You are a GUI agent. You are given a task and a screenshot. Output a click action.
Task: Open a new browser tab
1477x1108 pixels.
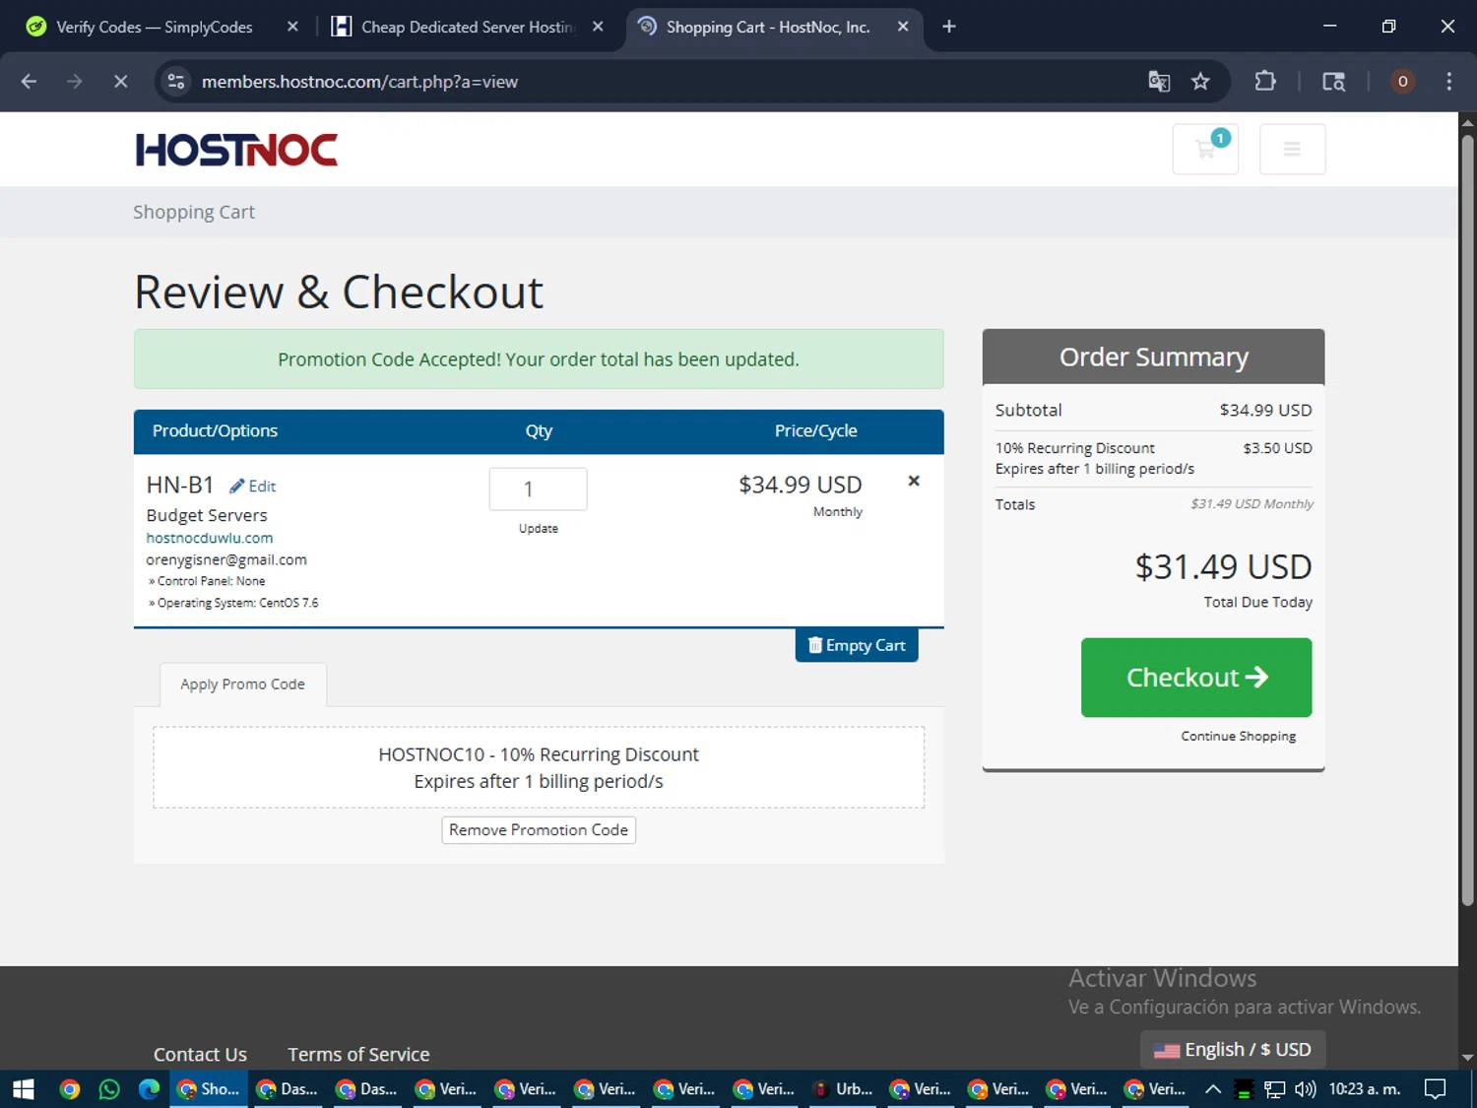click(x=949, y=28)
